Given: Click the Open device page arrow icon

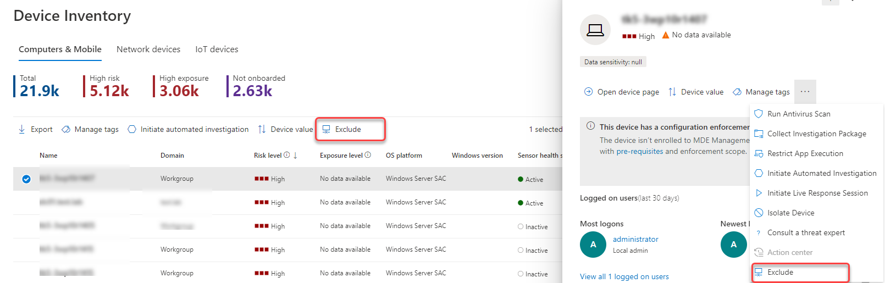Looking at the screenshot, I should point(588,92).
